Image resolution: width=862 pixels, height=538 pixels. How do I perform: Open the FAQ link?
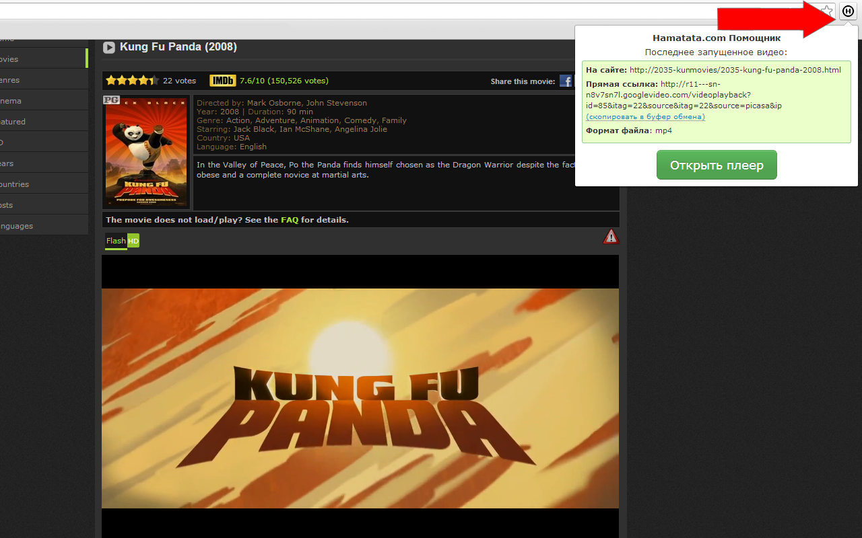[290, 220]
